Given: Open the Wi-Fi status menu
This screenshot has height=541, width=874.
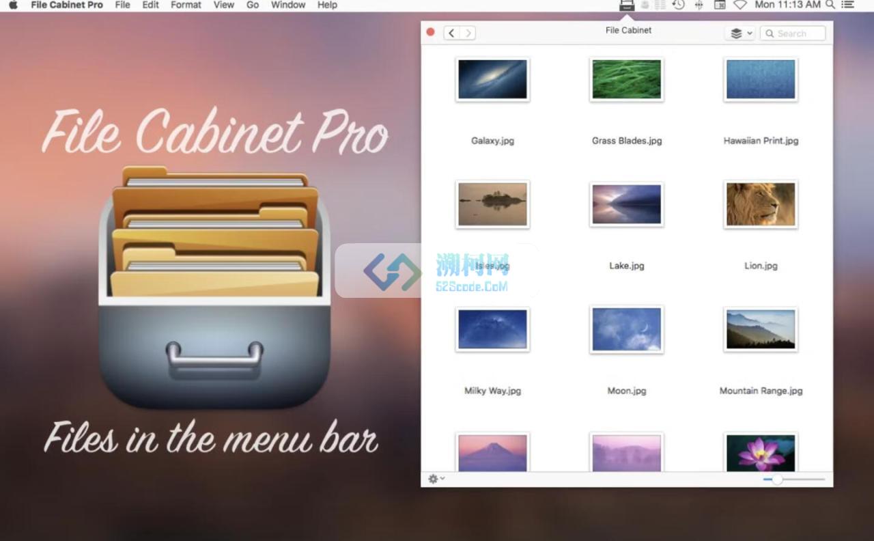Looking at the screenshot, I should [x=740, y=5].
